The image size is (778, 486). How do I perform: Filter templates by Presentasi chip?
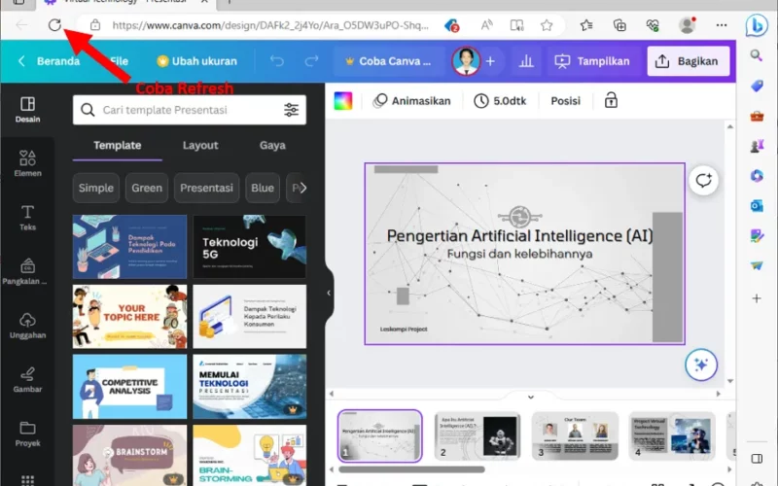pos(206,188)
